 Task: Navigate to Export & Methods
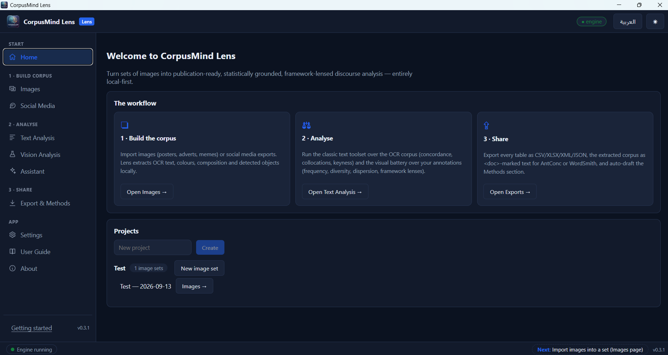pyautogui.click(x=48, y=203)
